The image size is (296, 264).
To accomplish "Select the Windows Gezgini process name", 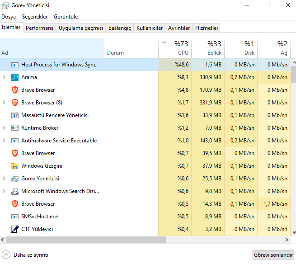I will pos(42,166).
